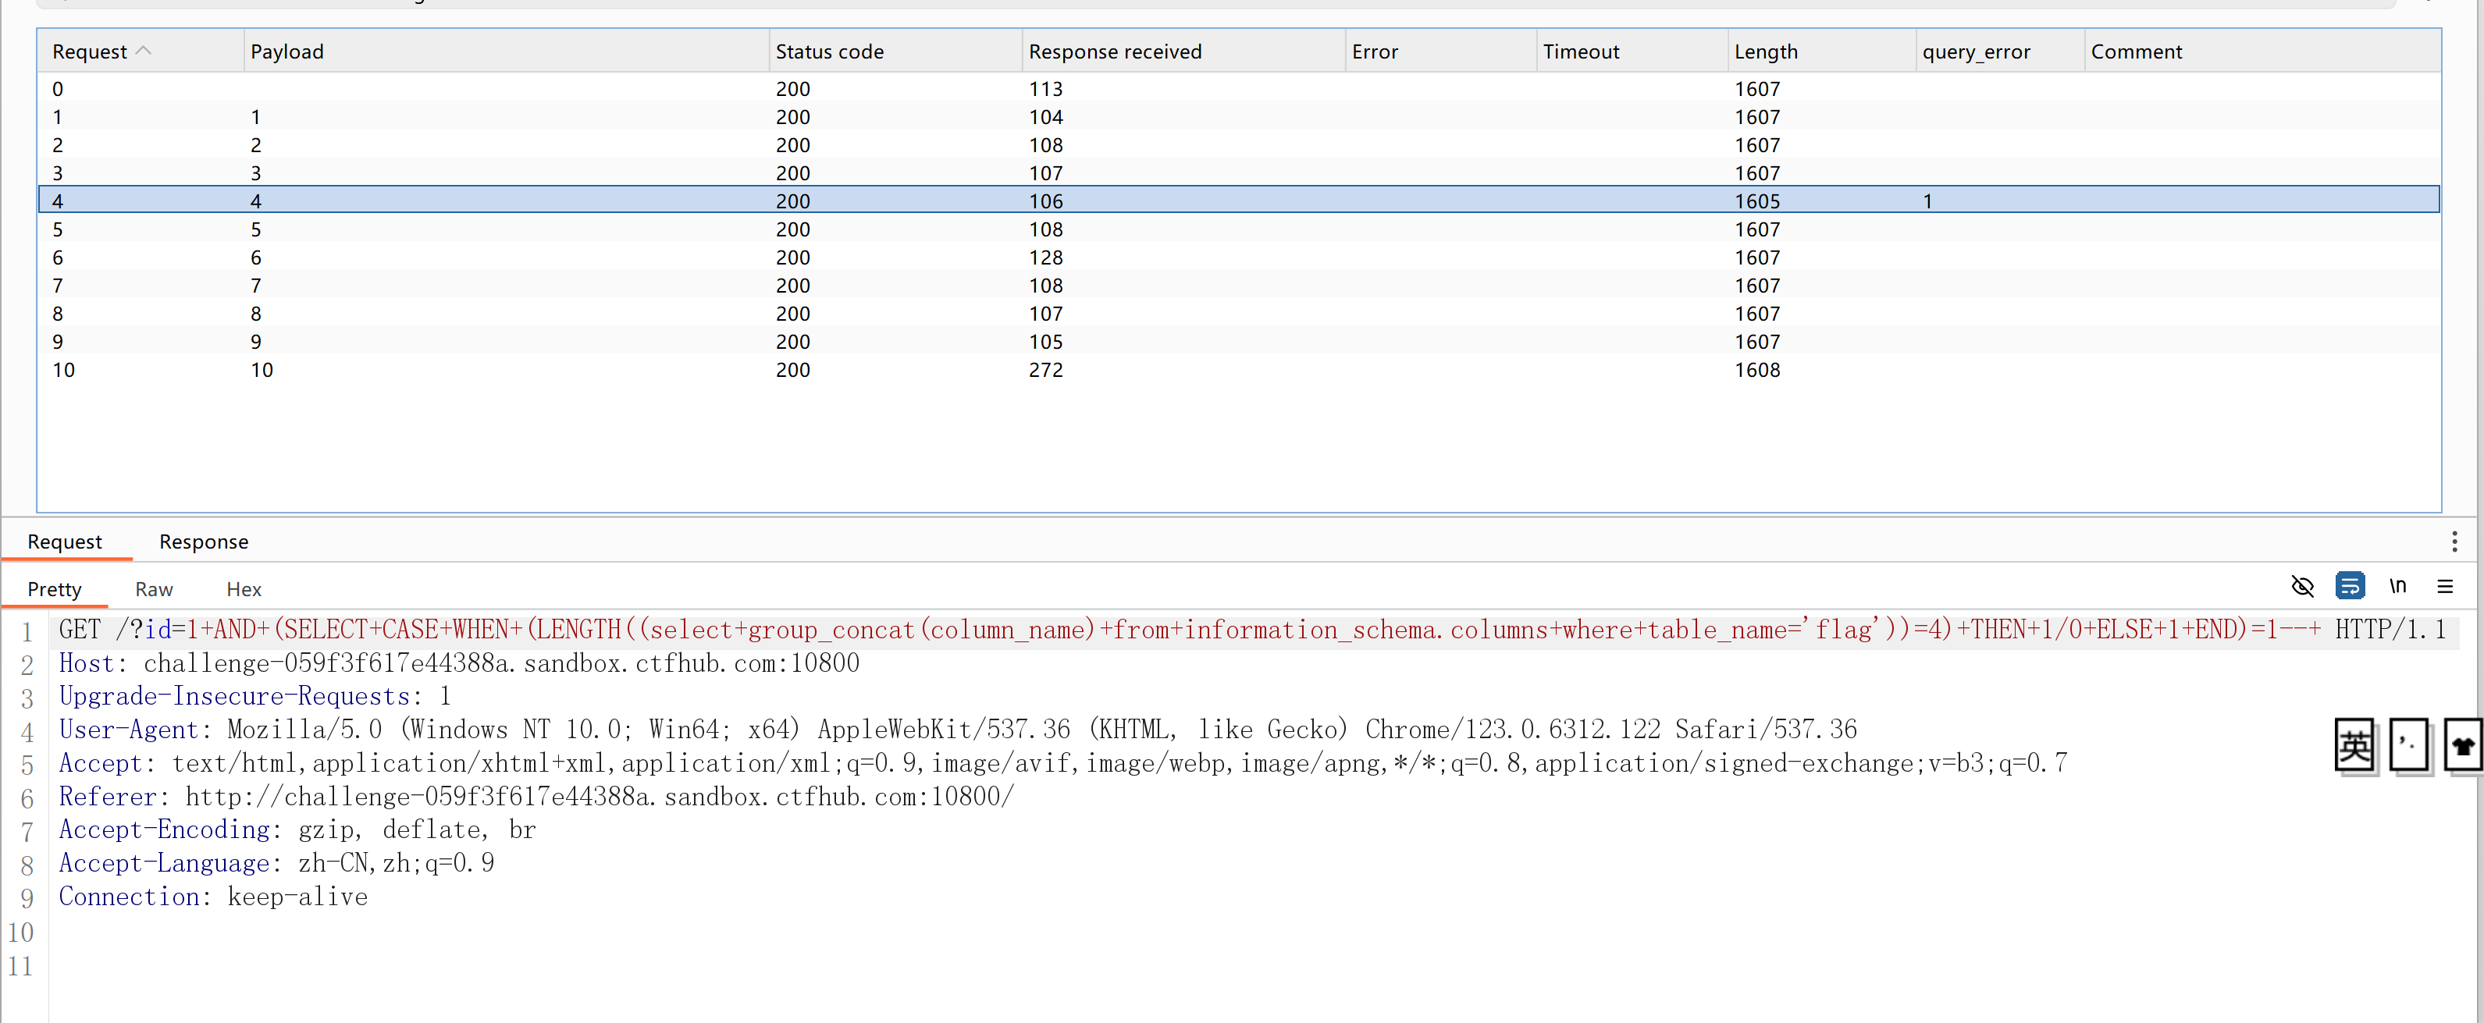Sort by Payload column header
The height and width of the screenshot is (1023, 2484).
pyautogui.click(x=507, y=51)
